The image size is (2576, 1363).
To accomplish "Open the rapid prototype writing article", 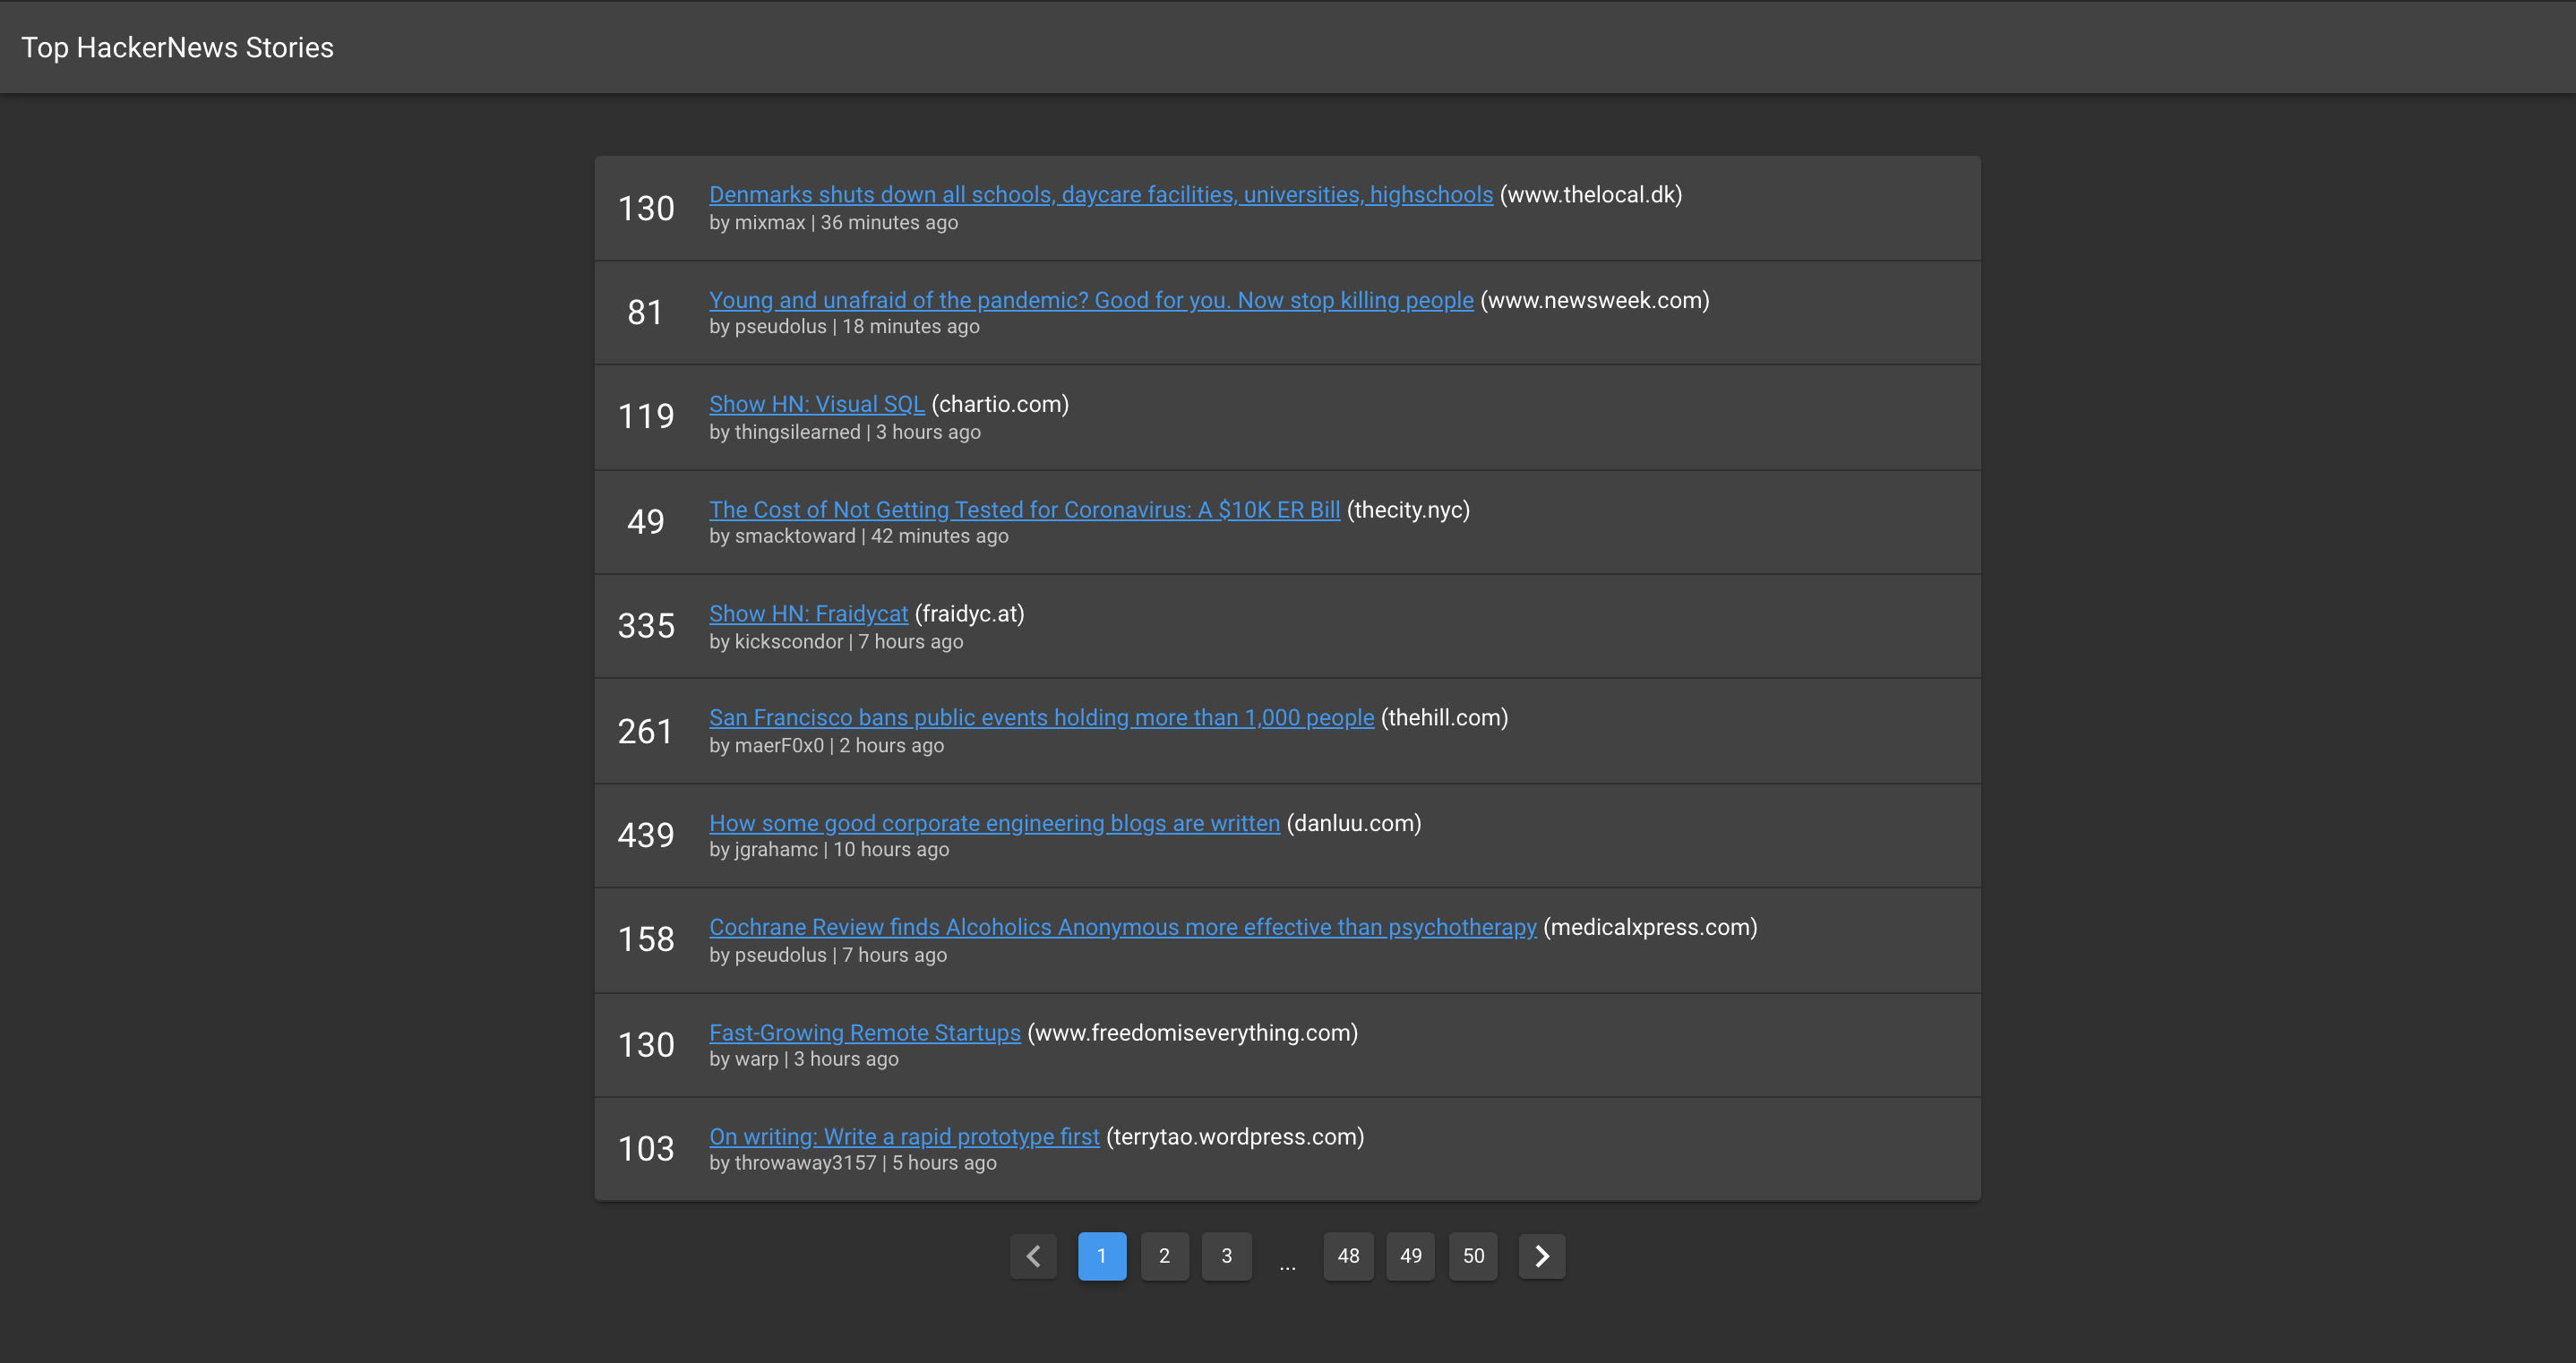I will click(903, 1136).
